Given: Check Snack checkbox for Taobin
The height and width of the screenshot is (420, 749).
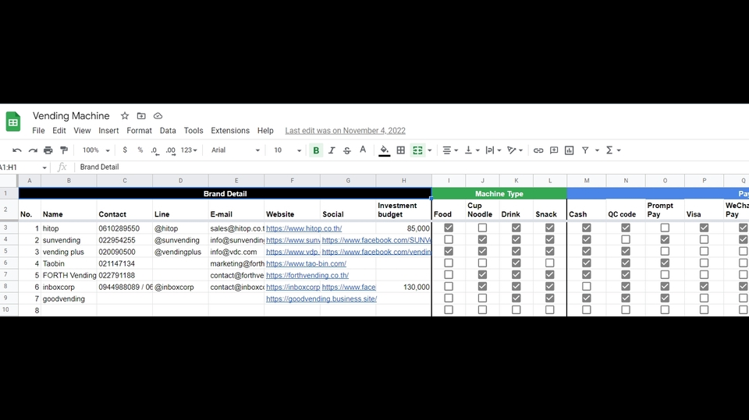Looking at the screenshot, I should [550, 263].
